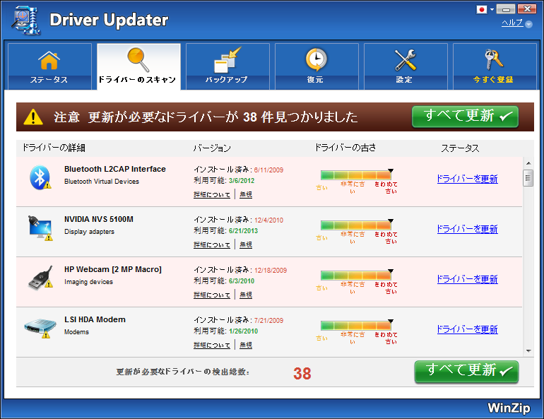Select the ドライバーのスキャン tab
Image resolution: width=544 pixels, height=419 pixels.
[x=138, y=66]
